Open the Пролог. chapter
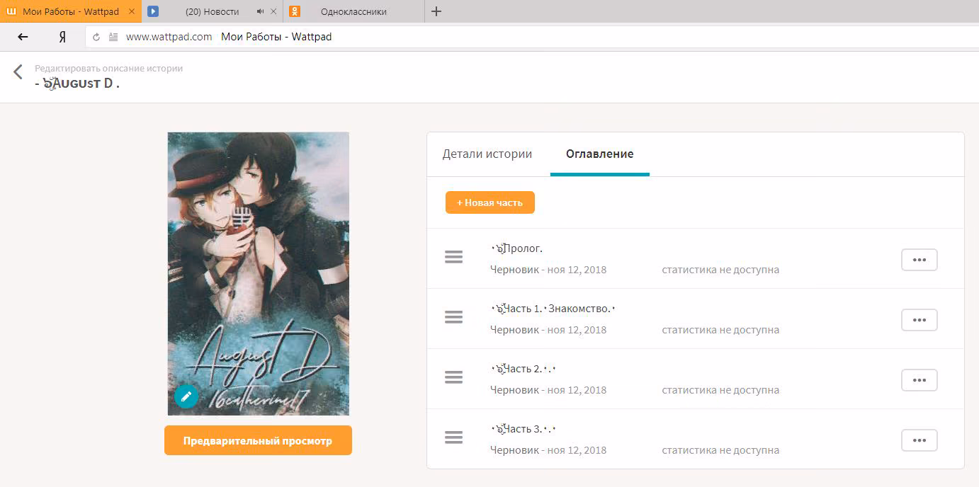Screen dimensions: 979x487 click(516, 248)
